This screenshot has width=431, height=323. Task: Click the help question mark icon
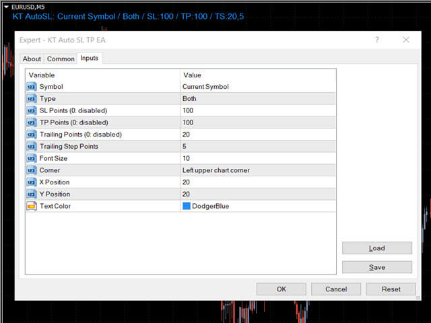click(377, 40)
